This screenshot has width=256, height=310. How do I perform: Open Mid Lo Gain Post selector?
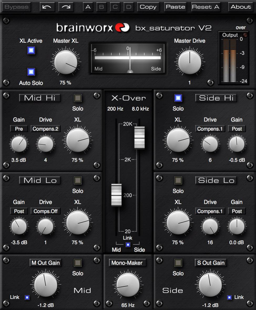pos(19,211)
